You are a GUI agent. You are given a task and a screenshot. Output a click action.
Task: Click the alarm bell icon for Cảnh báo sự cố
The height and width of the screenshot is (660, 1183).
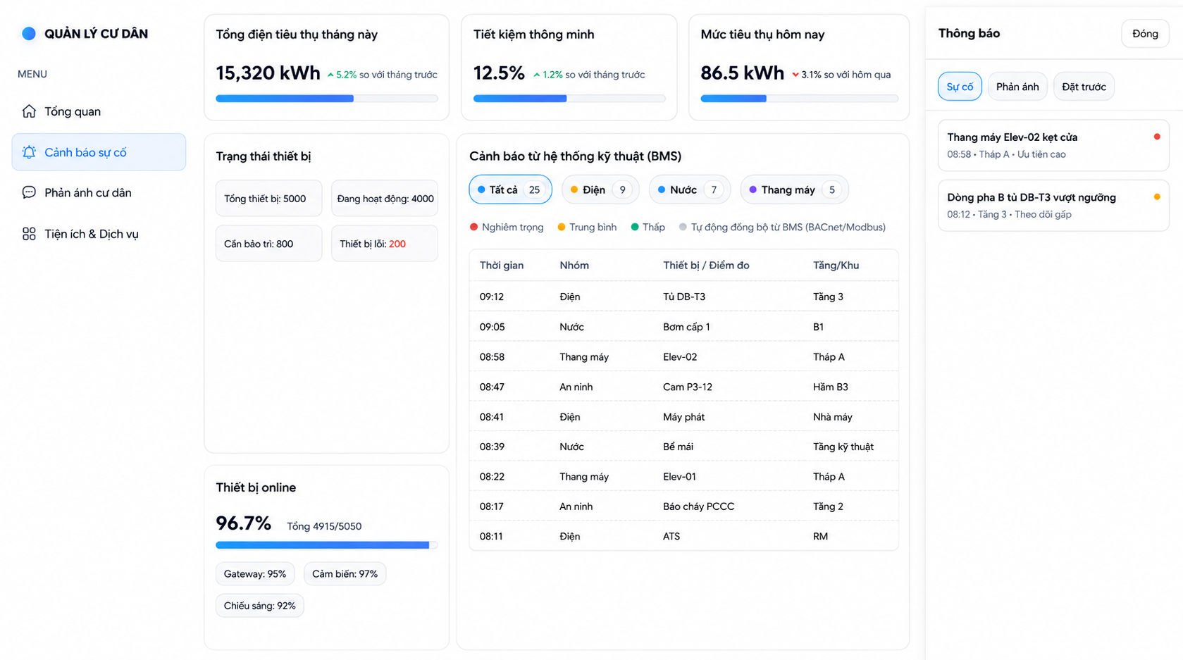pos(29,152)
